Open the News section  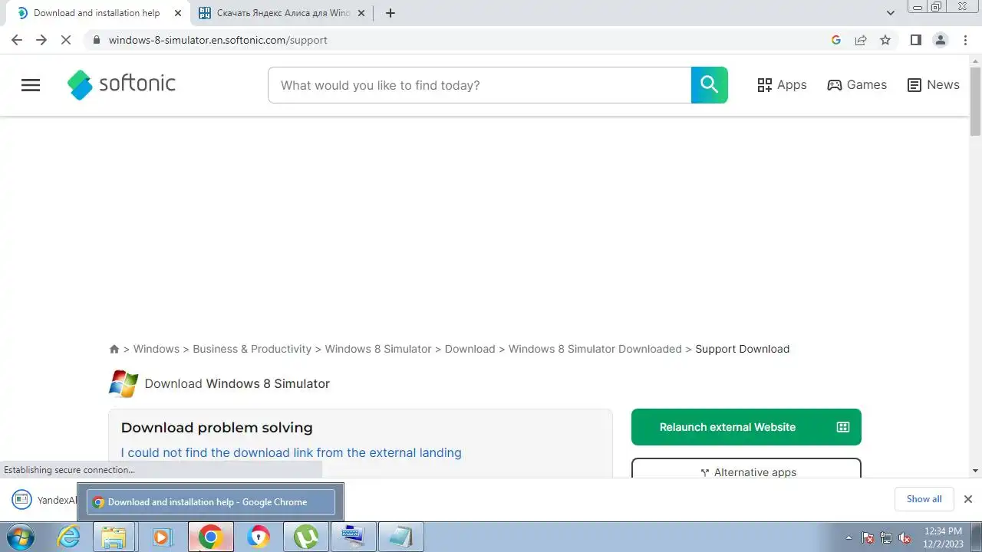coord(933,85)
